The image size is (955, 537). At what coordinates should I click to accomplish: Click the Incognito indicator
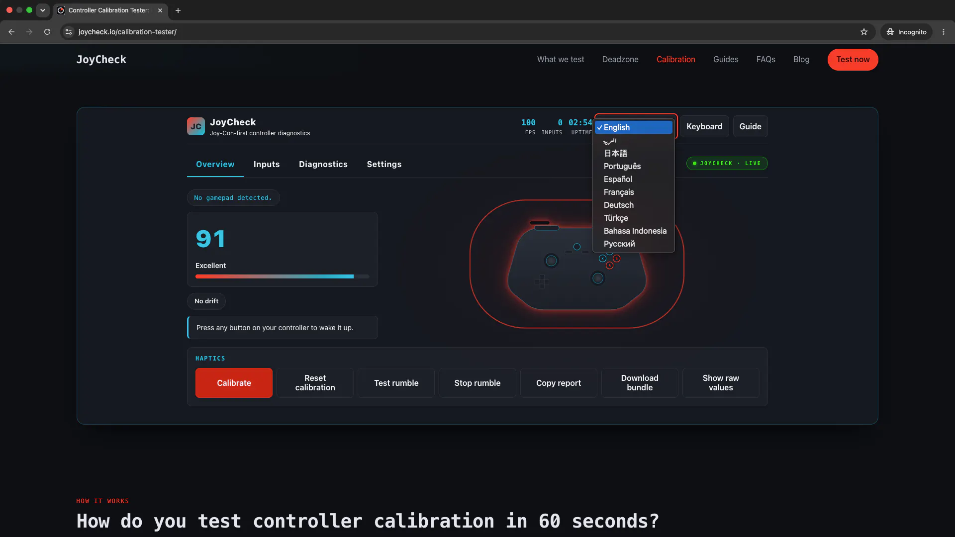click(x=906, y=32)
